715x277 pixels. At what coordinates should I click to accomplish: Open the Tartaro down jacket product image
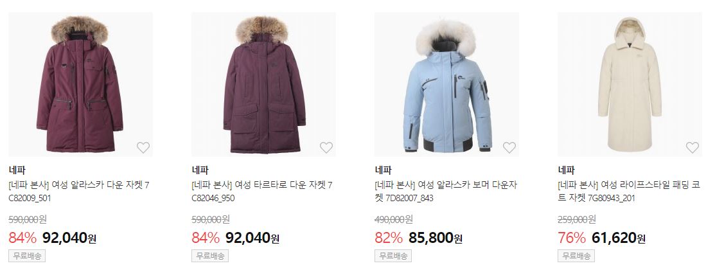click(x=263, y=84)
